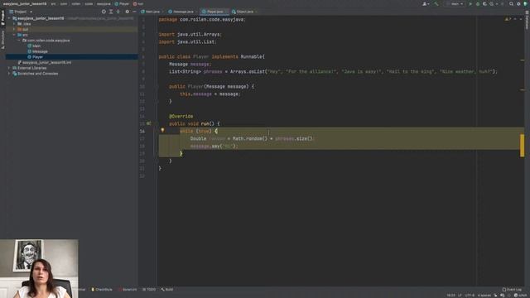The height and width of the screenshot is (298, 530).
Task: Hide the Project tool window
Action: [x=134, y=12]
